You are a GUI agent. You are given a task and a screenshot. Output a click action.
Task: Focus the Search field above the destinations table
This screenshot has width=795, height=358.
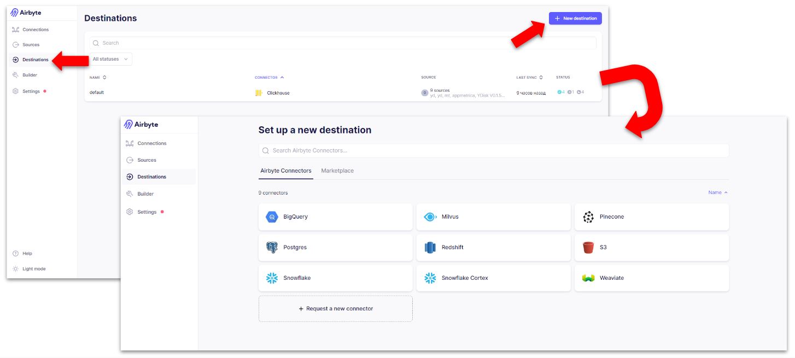[x=343, y=43]
